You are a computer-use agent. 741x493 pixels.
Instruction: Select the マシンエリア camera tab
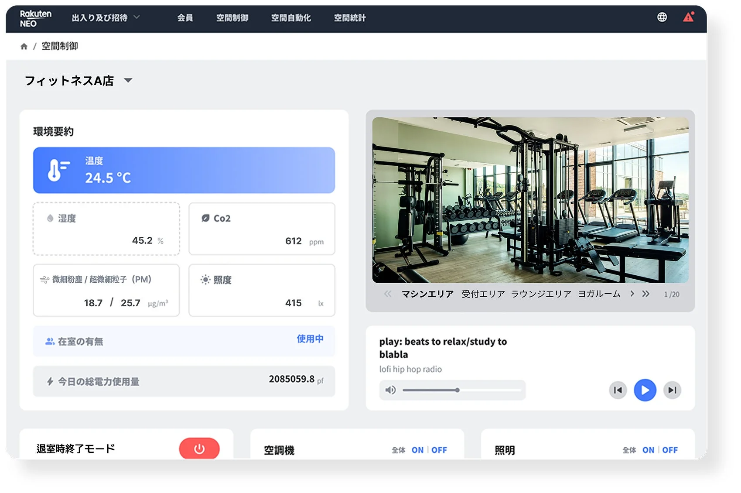(x=427, y=294)
